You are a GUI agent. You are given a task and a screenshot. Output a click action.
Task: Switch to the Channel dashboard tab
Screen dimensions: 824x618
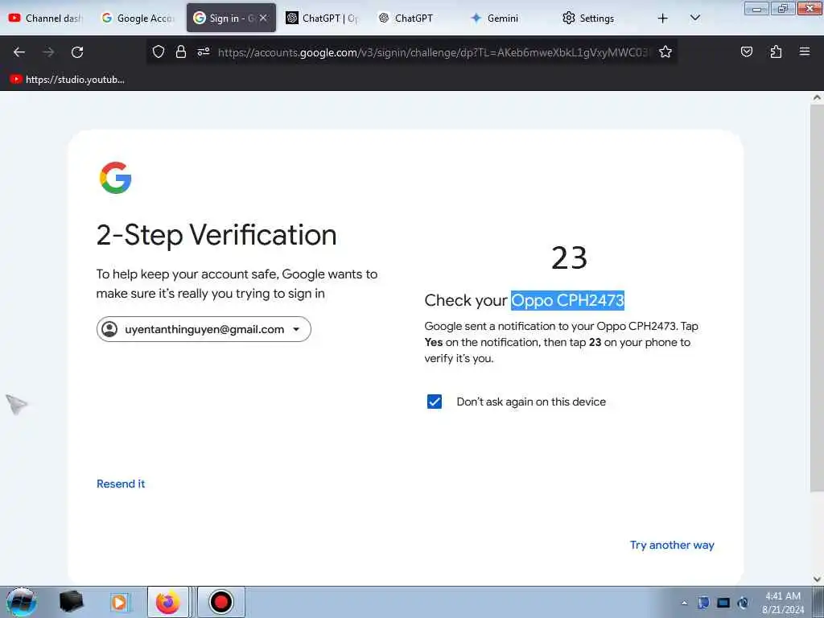46,18
